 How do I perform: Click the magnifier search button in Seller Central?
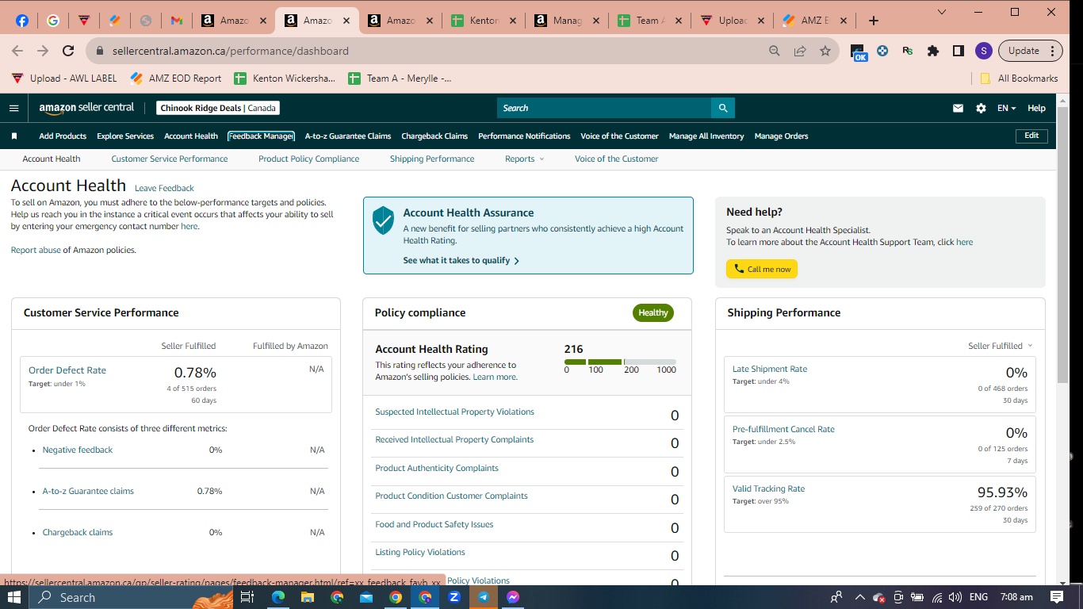point(723,108)
